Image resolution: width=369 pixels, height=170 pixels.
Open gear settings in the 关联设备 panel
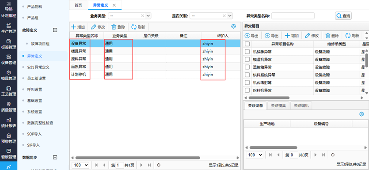click(361, 114)
